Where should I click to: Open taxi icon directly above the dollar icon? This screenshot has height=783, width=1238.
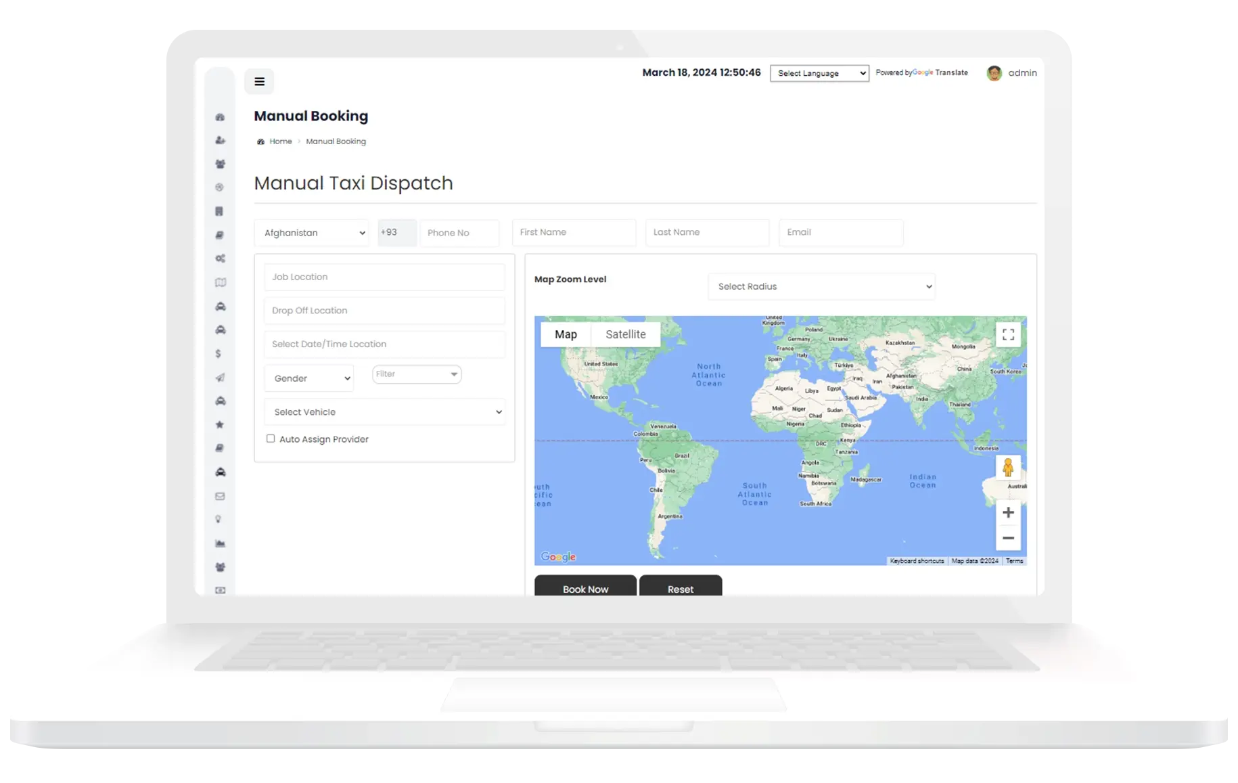coord(220,330)
